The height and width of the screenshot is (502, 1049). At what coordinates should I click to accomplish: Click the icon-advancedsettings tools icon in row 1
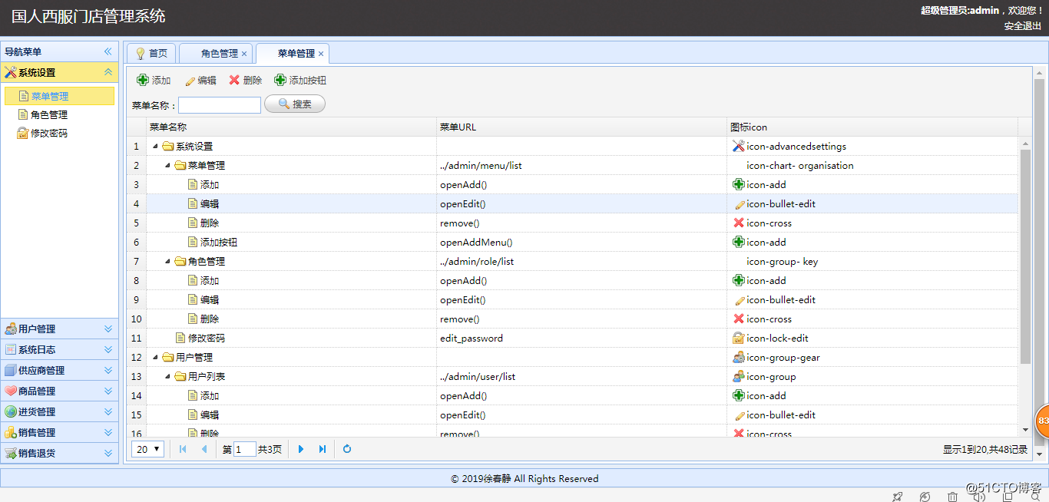coord(739,146)
